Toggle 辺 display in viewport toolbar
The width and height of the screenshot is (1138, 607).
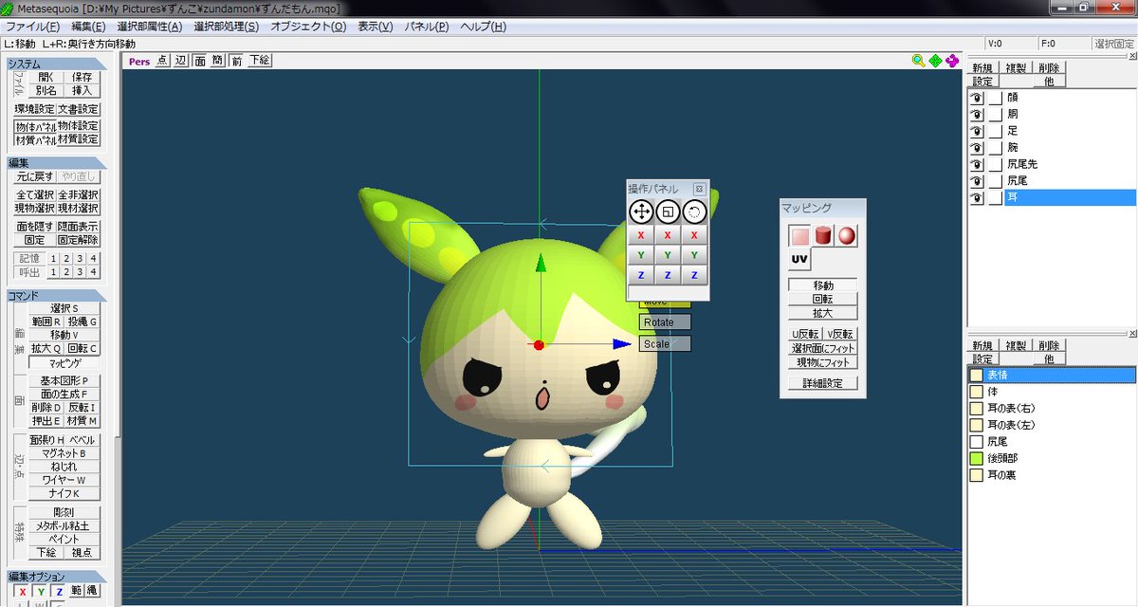[180, 61]
